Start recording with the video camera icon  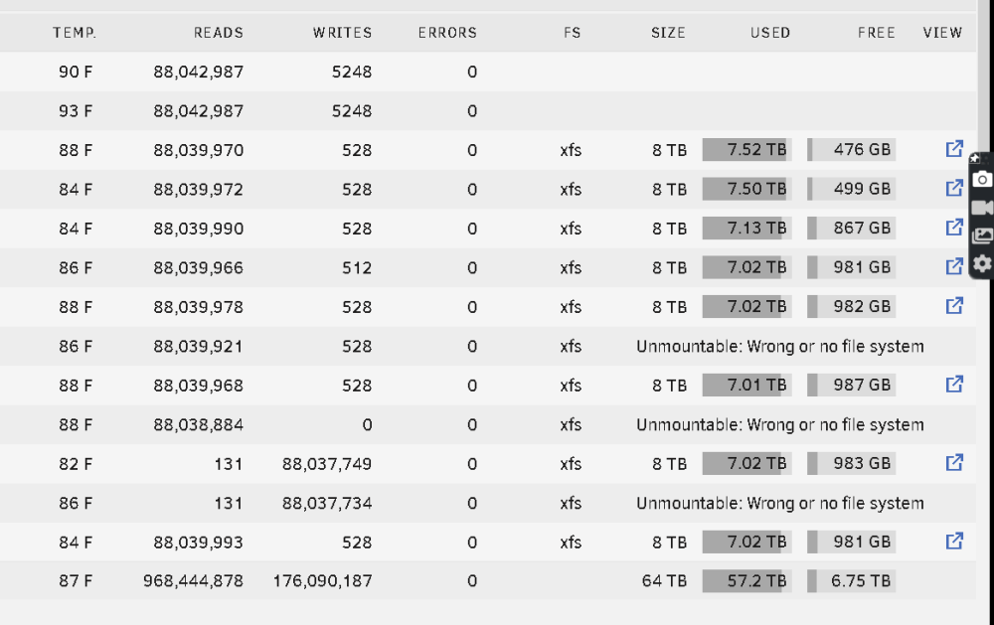pyautogui.click(x=982, y=208)
